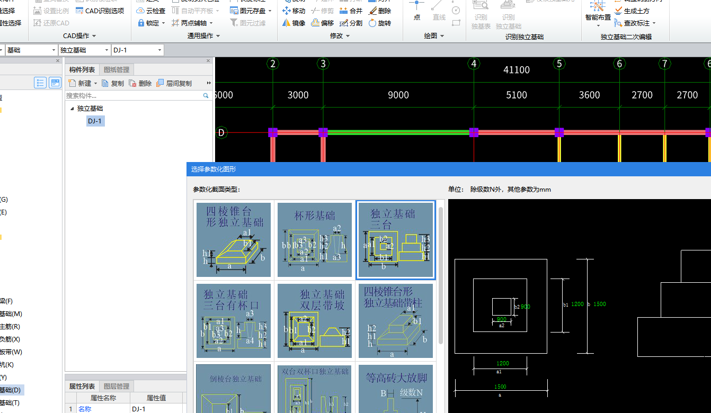Select the 移动 move tool
This screenshot has height=413, width=711.
point(294,11)
